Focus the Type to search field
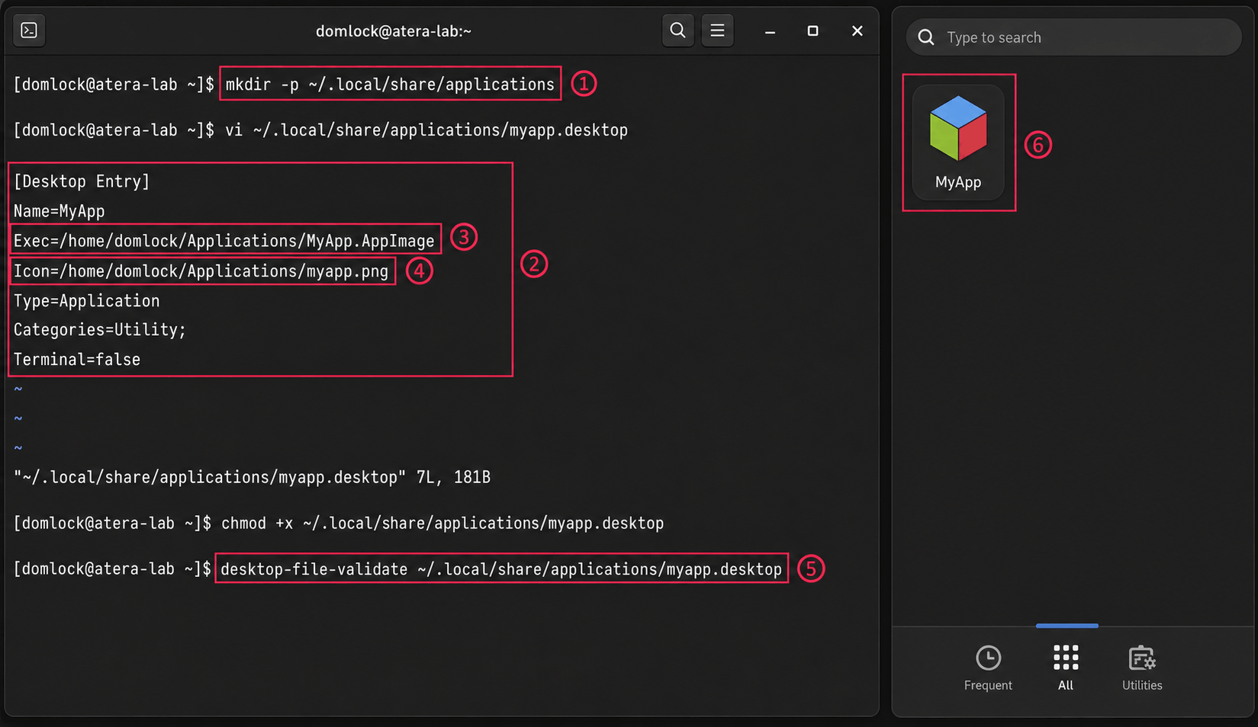 [x=1073, y=37]
